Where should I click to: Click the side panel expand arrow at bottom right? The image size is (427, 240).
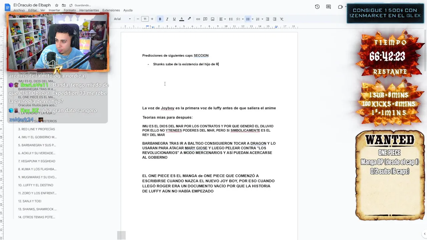[x=424, y=234]
